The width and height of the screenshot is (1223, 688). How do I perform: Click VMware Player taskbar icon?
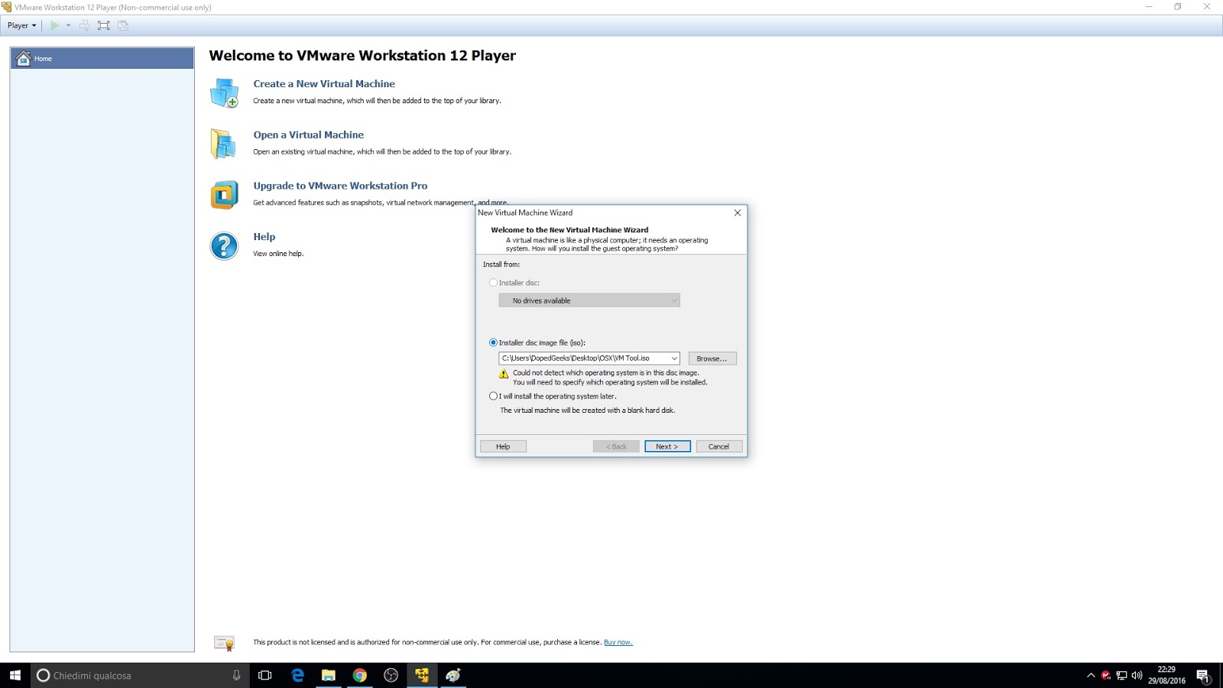[422, 675]
